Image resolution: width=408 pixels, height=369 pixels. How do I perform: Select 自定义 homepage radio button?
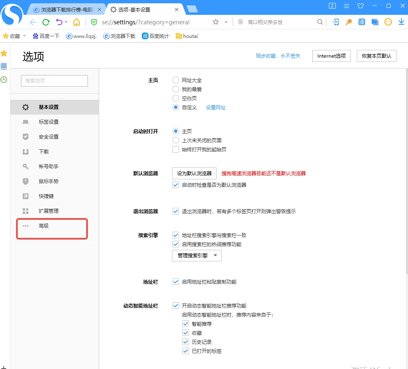pos(176,107)
